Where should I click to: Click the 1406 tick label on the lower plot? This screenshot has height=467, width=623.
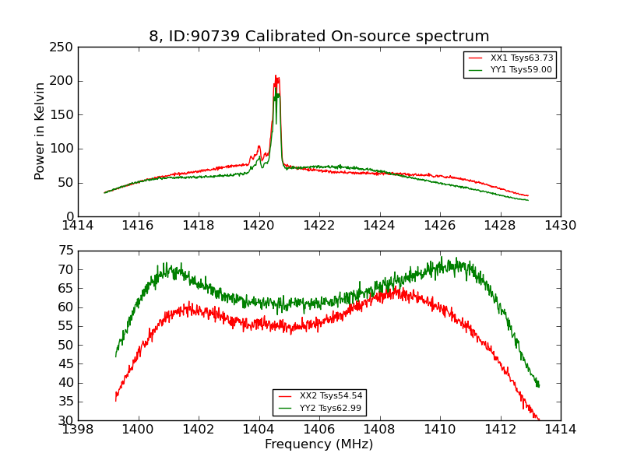pyautogui.click(x=319, y=430)
